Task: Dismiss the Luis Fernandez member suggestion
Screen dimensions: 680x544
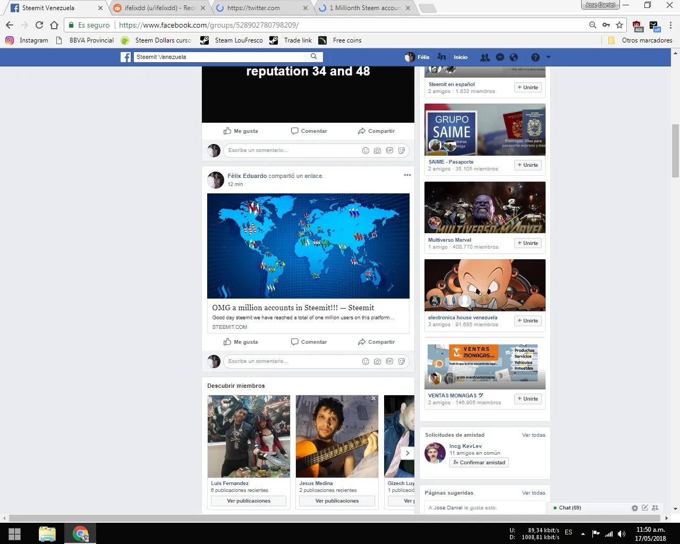Action: (x=285, y=398)
